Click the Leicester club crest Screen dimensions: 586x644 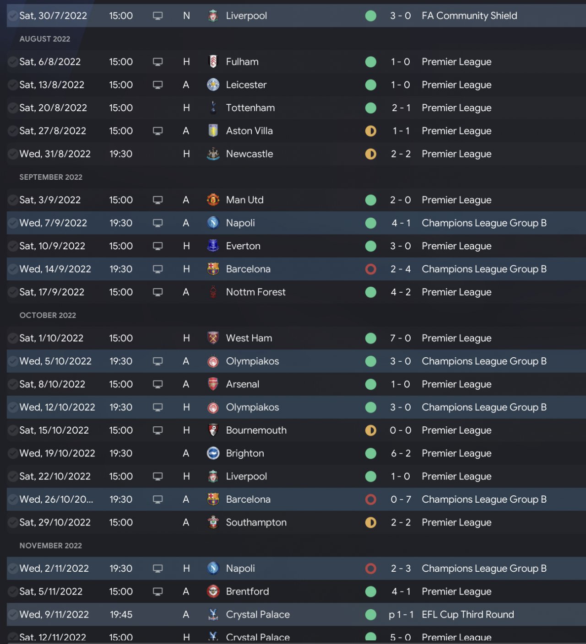pos(213,85)
